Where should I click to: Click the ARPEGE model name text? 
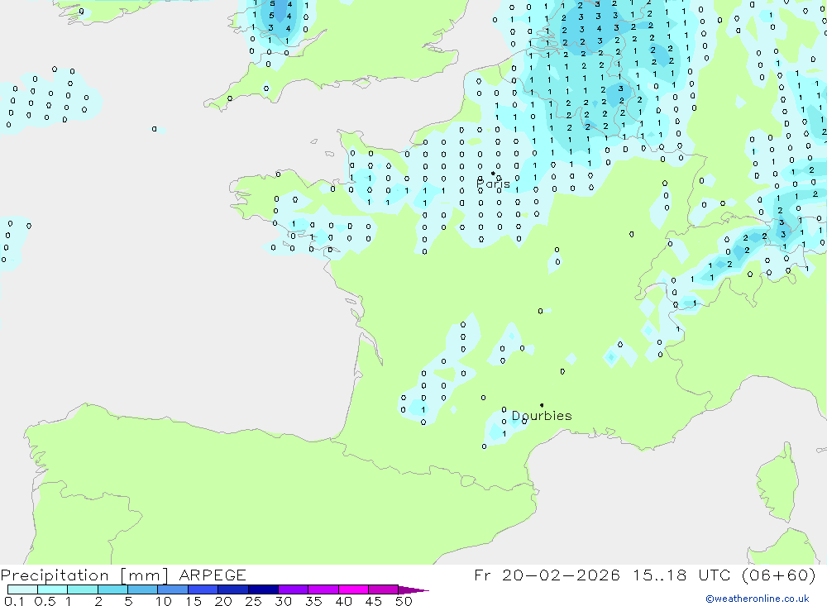pyautogui.click(x=213, y=575)
